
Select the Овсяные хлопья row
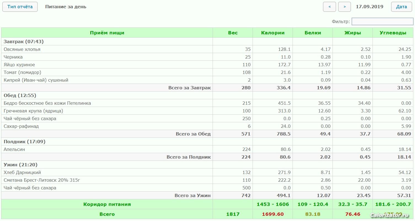click(x=207, y=49)
